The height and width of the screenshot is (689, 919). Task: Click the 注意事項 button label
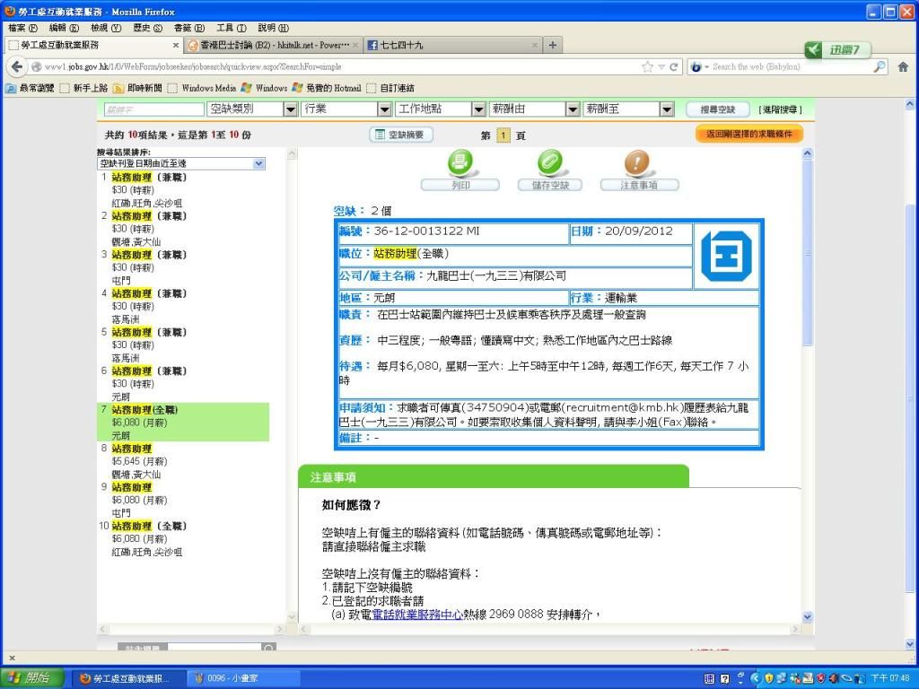coord(639,185)
